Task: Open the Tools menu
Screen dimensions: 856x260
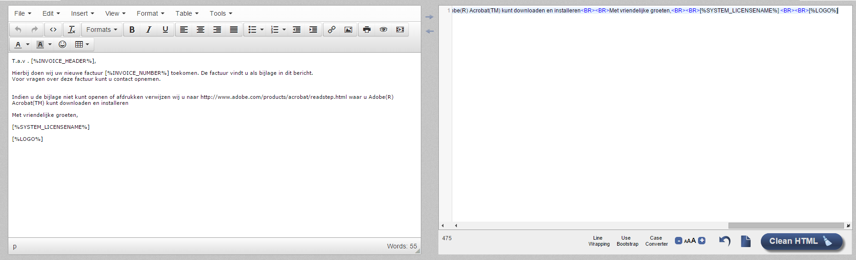Action: pos(221,13)
